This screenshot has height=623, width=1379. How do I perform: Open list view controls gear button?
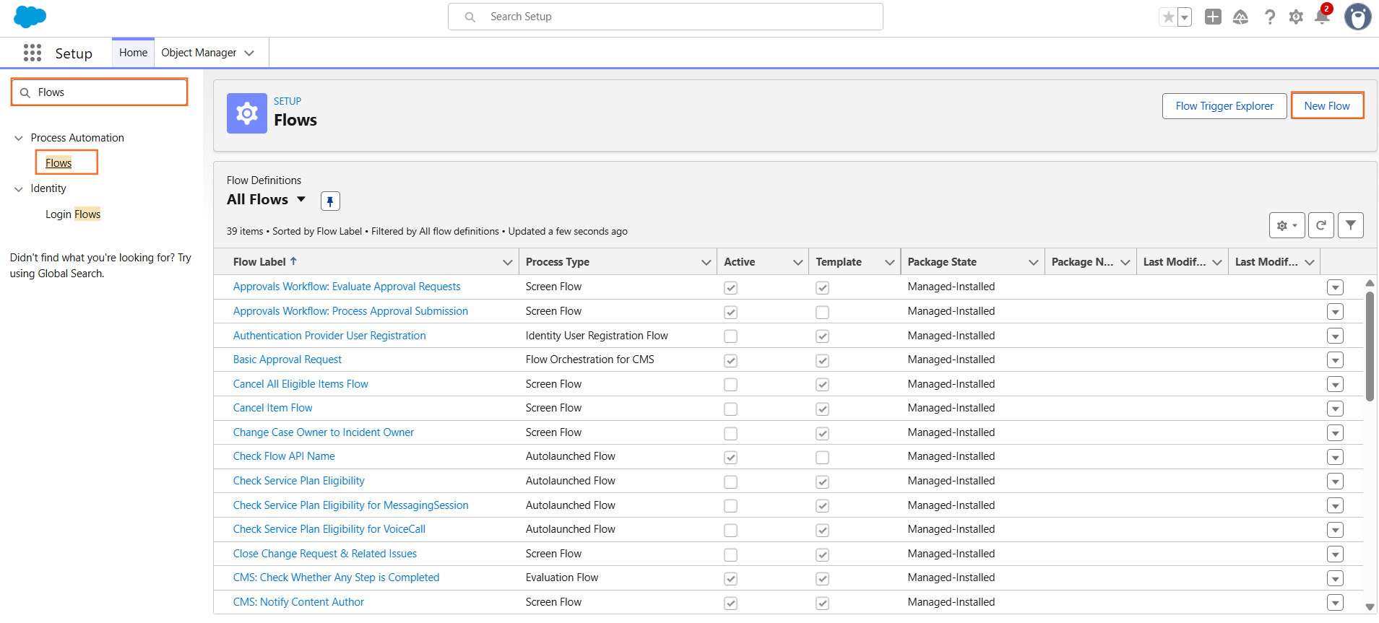pyautogui.click(x=1287, y=225)
